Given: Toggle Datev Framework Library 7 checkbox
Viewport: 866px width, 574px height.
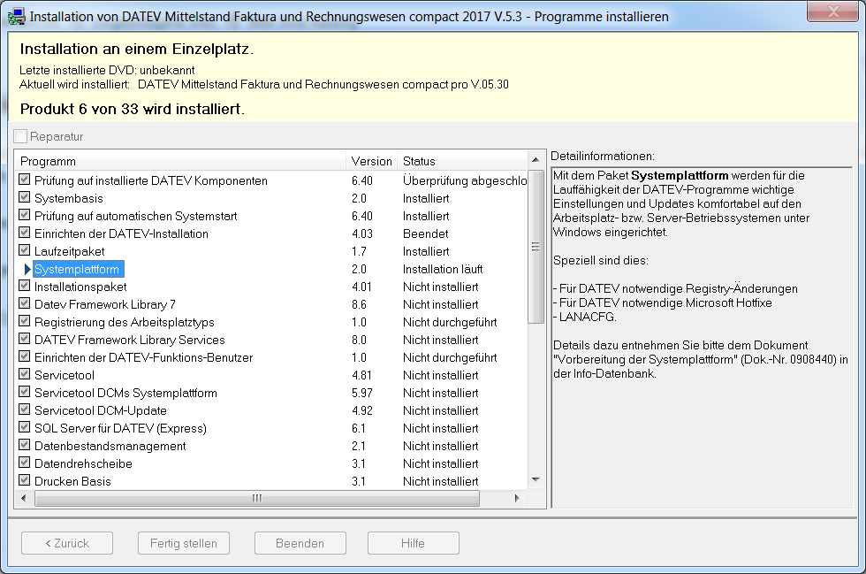Looking at the screenshot, I should (25, 303).
